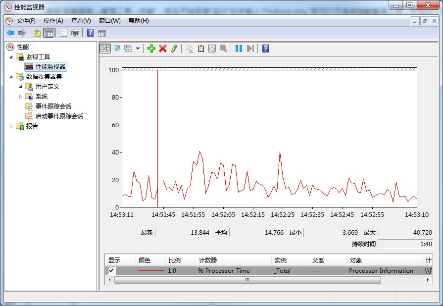Click the paste counter list clipboard icon
The height and width of the screenshot is (306, 443).
(201, 49)
